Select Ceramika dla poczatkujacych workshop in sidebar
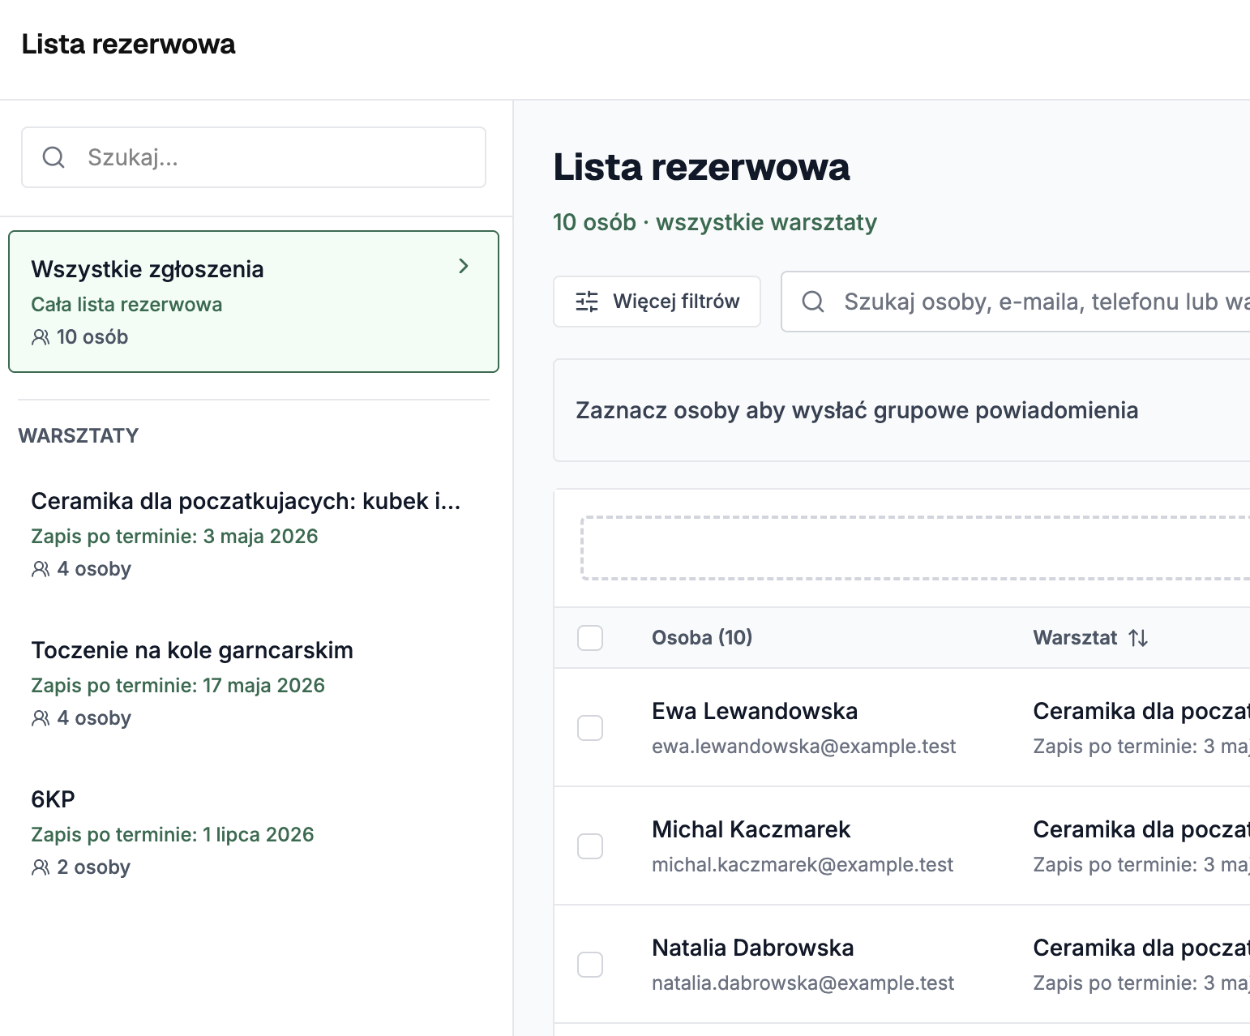 [x=254, y=534]
